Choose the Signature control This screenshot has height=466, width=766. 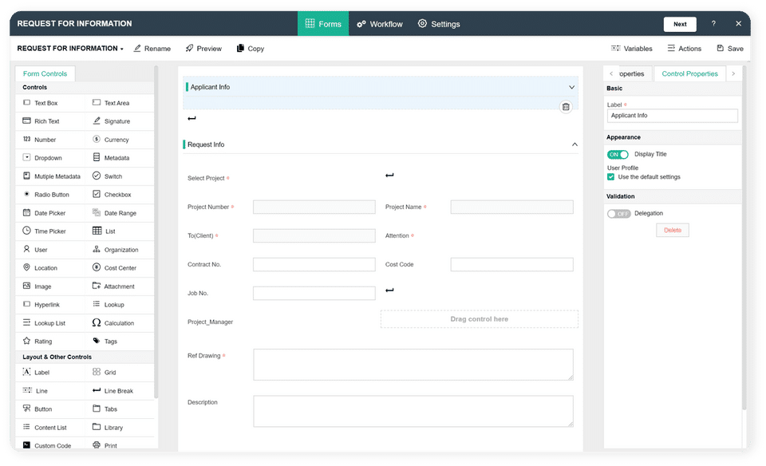pos(111,121)
